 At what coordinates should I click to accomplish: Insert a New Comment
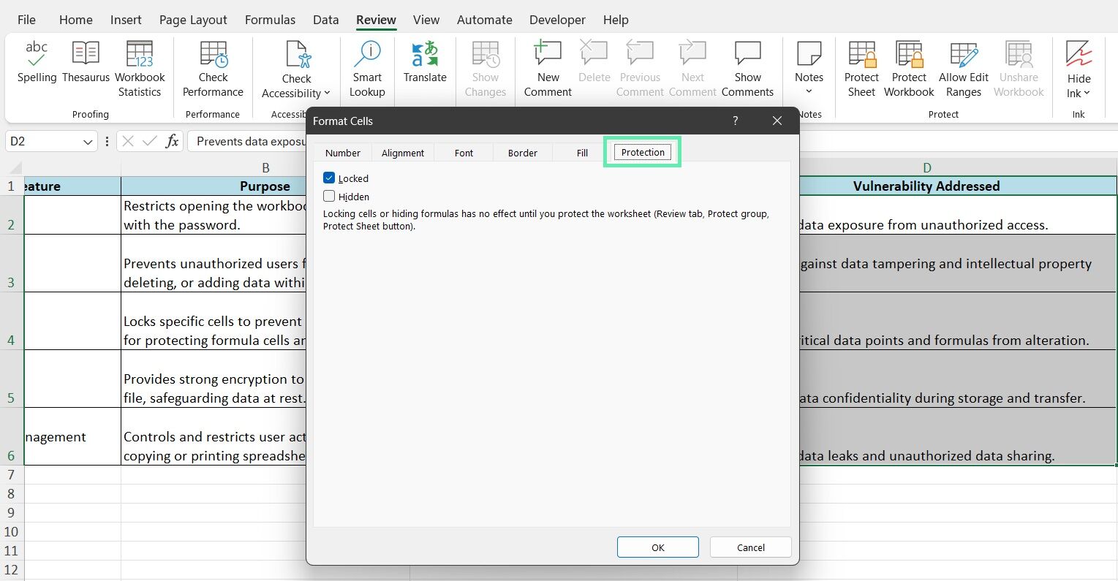(x=548, y=69)
